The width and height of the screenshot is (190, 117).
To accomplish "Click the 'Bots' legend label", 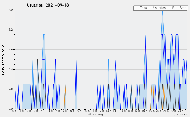I will (x=183, y=8).
